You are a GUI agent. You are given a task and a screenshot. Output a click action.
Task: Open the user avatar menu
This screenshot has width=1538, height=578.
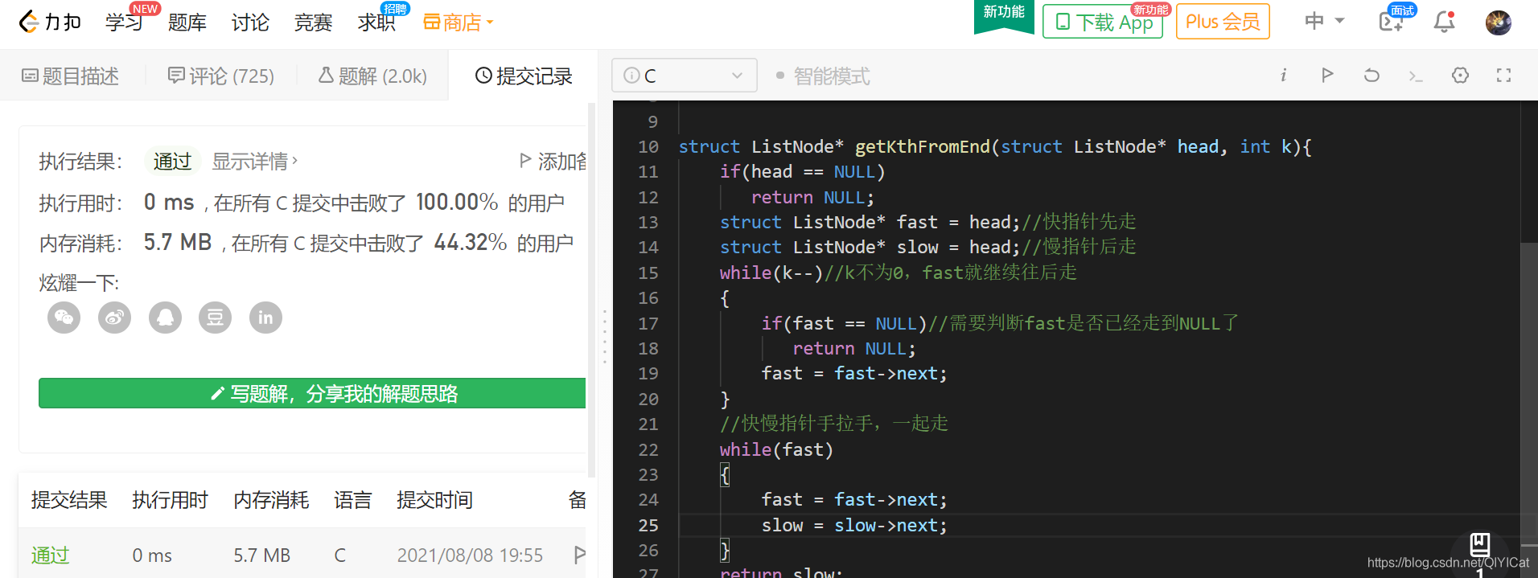[x=1498, y=23]
